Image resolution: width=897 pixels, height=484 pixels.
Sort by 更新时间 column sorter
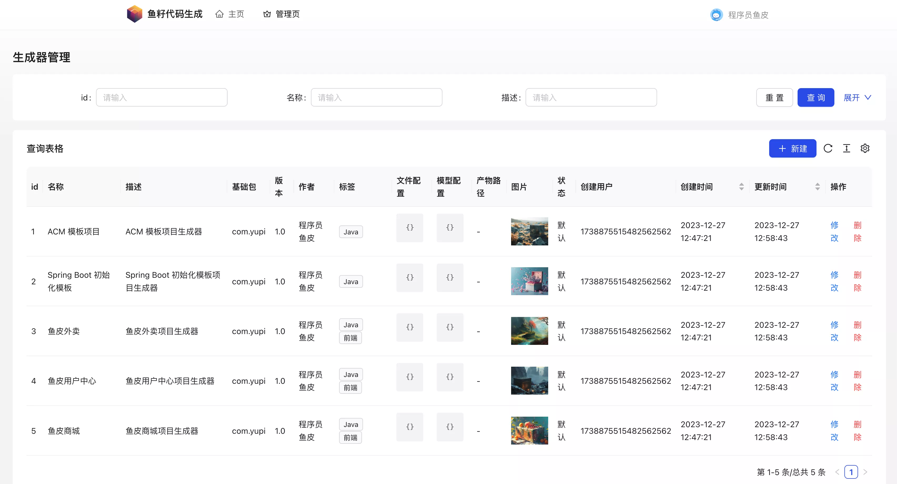pyautogui.click(x=817, y=187)
